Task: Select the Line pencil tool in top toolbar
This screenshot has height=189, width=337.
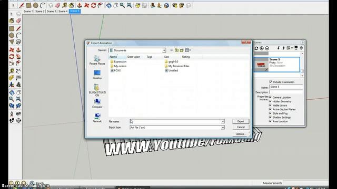Action: pos(21,5)
